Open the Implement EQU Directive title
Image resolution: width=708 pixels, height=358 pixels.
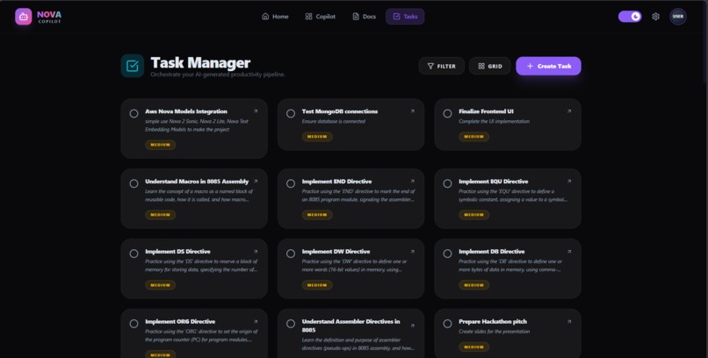tap(493, 182)
